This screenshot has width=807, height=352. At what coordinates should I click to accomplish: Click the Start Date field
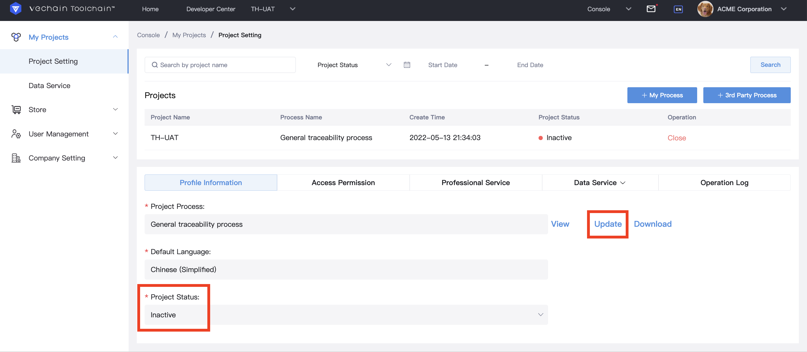[x=442, y=65]
